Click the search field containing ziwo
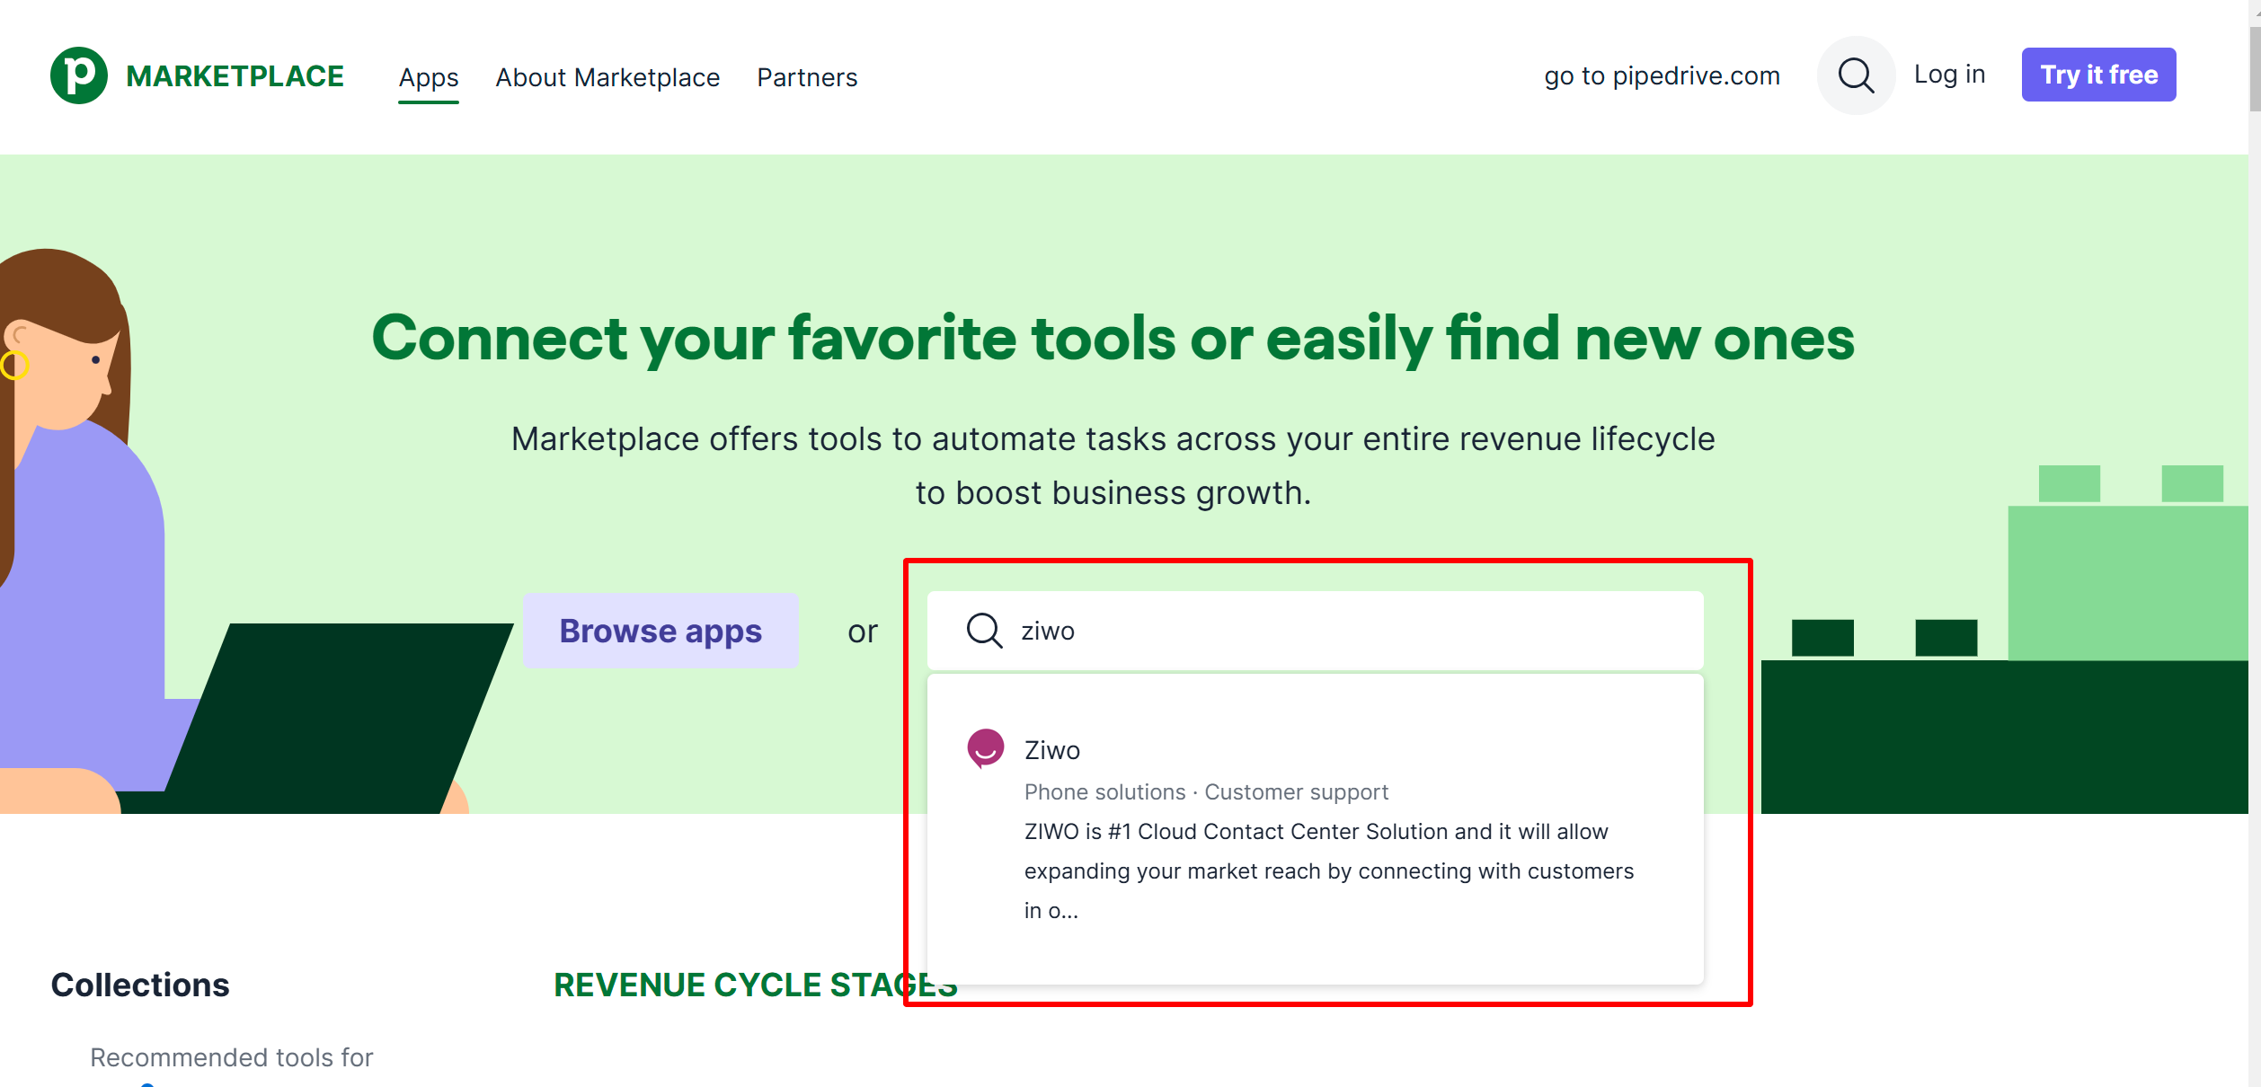 1315,631
